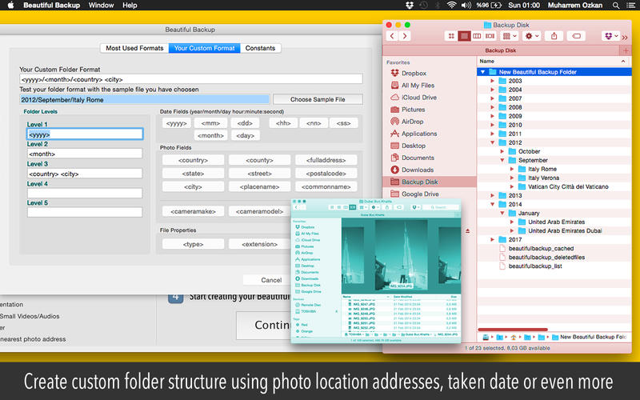Expand the 2017 folder

click(x=493, y=239)
